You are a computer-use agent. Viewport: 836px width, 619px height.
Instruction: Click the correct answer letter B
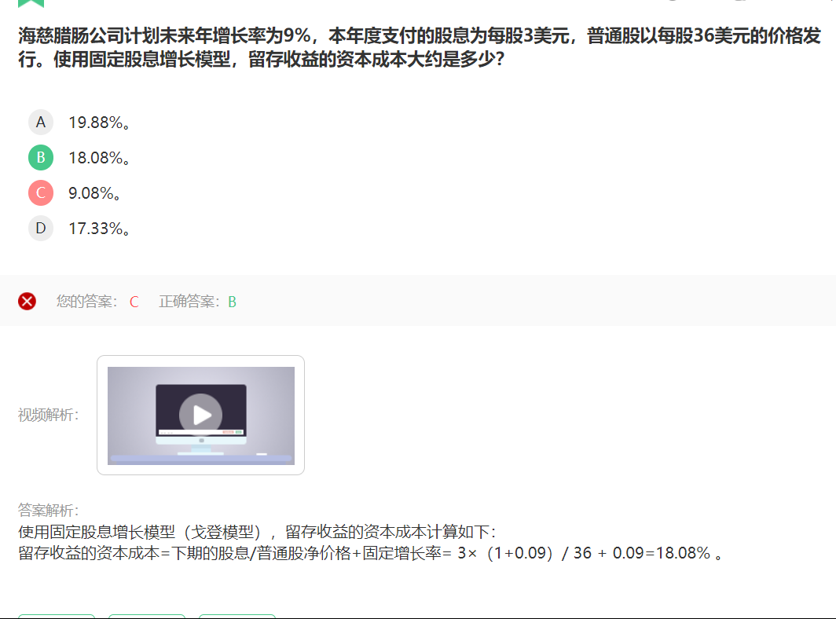[x=232, y=302]
